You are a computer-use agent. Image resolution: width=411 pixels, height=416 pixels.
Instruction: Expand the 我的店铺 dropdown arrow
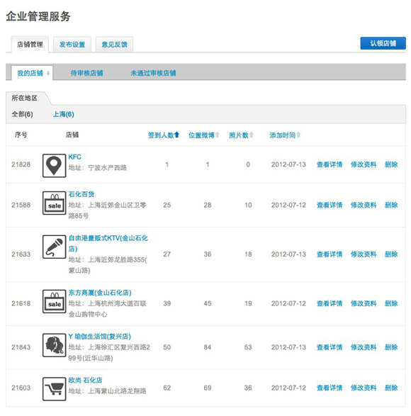pyautogui.click(x=48, y=73)
